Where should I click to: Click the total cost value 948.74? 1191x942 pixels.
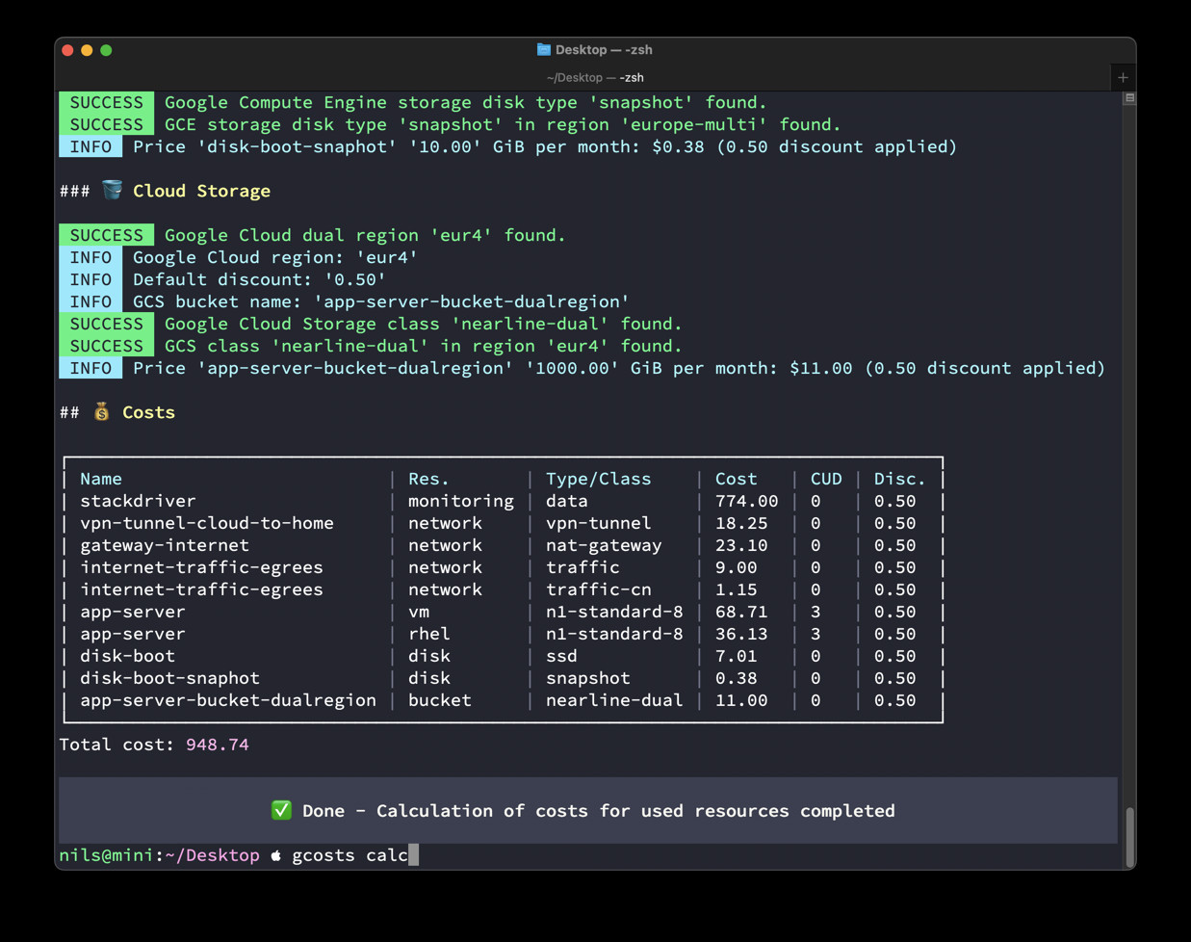click(217, 745)
